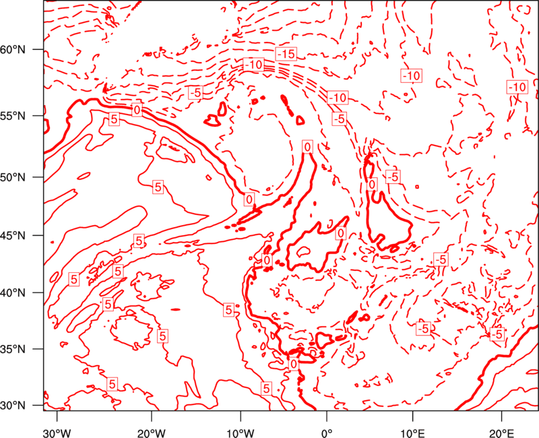The width and height of the screenshot is (539, 438).
Task: Select the 0 contour label near 45°N 1°E
Action: tap(340, 233)
